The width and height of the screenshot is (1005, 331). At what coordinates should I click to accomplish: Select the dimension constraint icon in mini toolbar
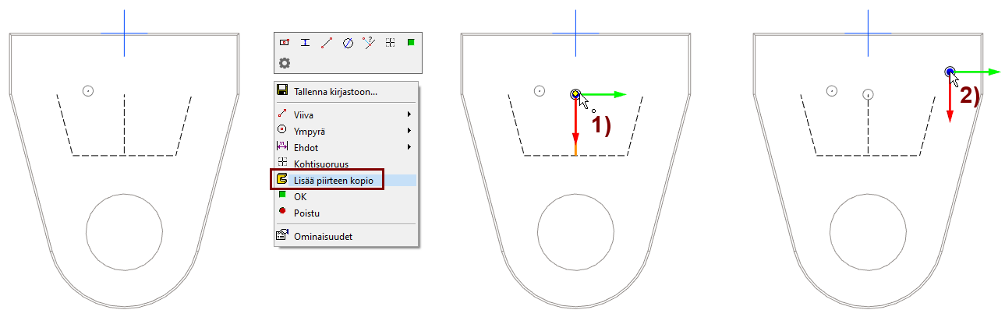point(305,43)
